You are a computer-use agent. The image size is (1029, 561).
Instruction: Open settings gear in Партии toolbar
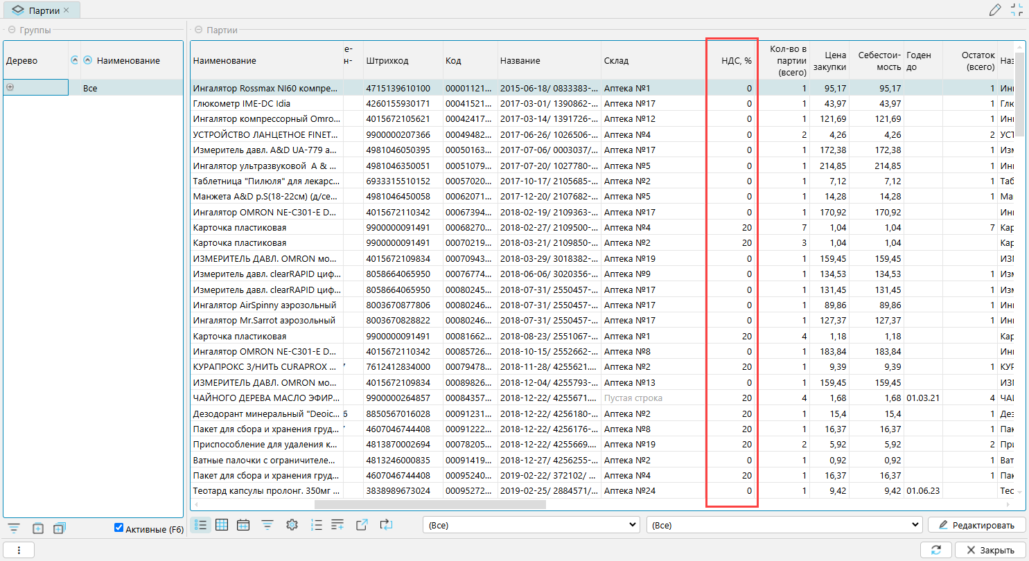pos(292,525)
